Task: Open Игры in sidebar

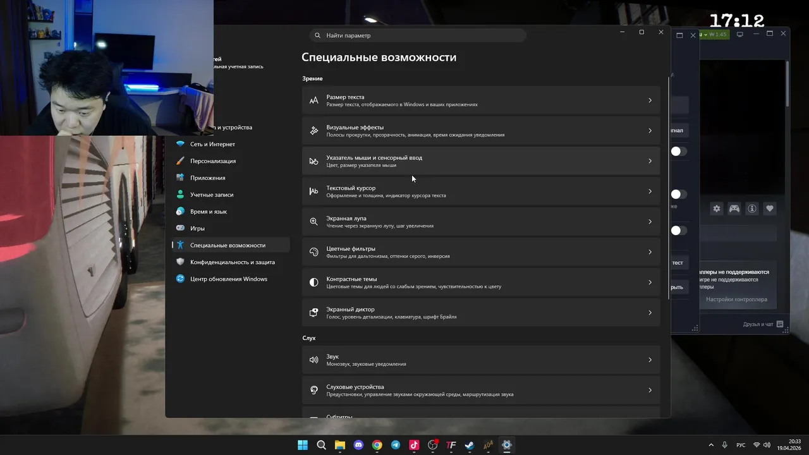Action: click(231, 228)
